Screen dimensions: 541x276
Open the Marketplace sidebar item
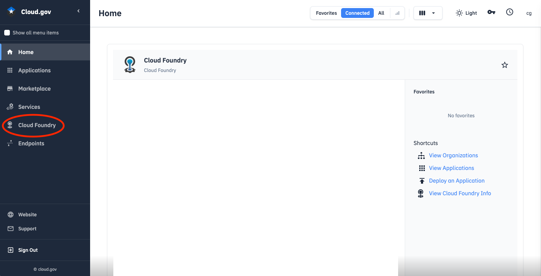pos(45,88)
